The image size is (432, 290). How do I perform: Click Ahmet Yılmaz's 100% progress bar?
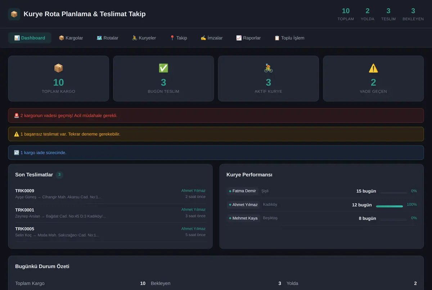[x=389, y=206]
